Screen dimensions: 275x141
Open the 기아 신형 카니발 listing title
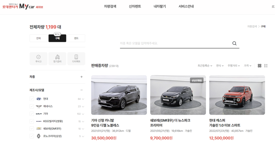click(105, 123)
